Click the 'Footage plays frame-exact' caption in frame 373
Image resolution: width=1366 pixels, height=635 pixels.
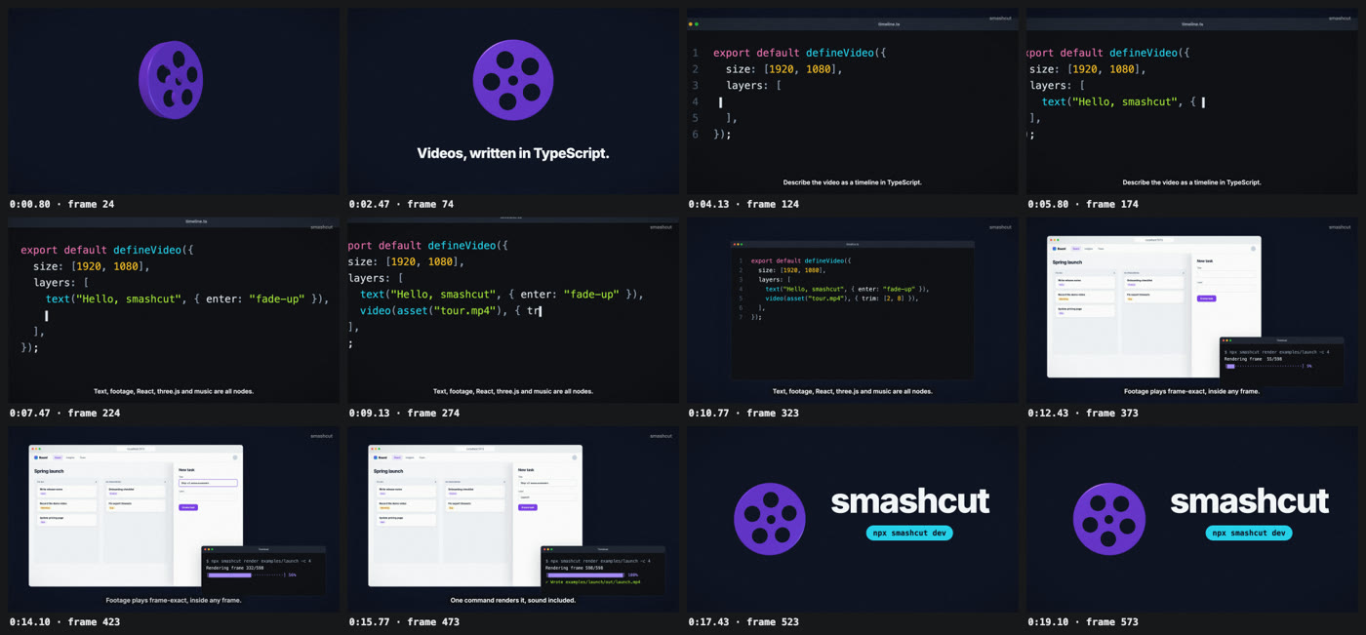[1192, 391]
